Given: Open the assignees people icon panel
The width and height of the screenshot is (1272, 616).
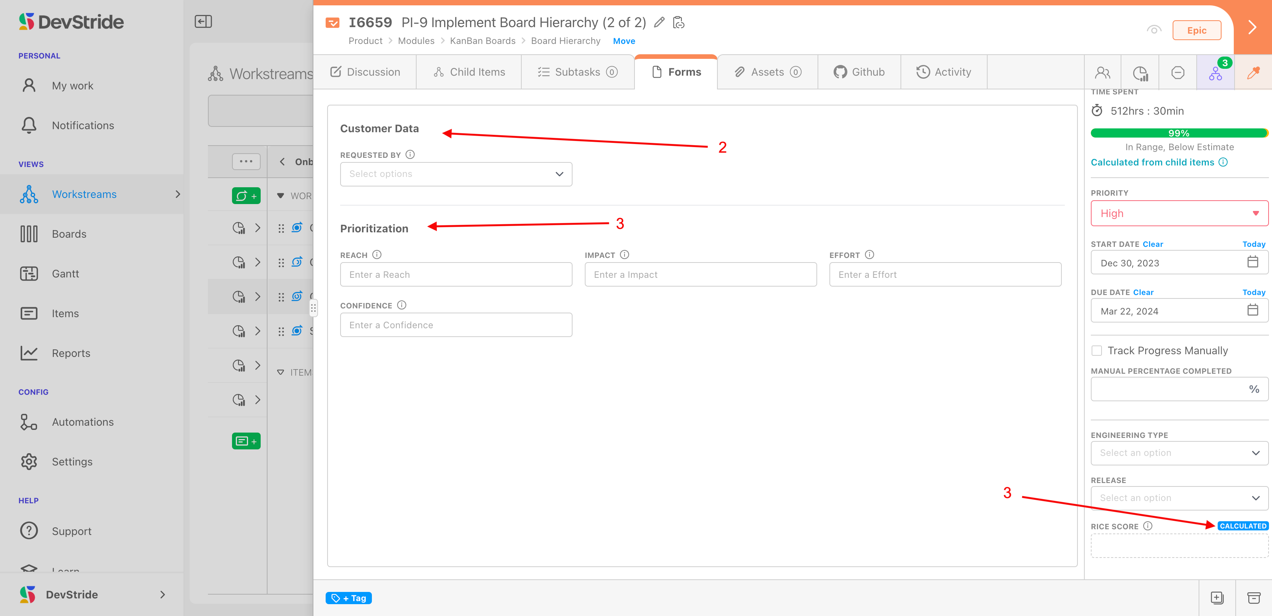Looking at the screenshot, I should point(1102,73).
